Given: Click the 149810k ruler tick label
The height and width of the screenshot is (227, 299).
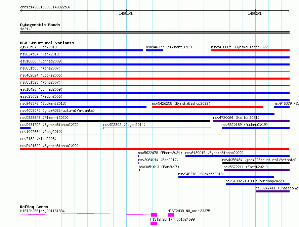Looking at the screenshot, I should coord(126,13).
